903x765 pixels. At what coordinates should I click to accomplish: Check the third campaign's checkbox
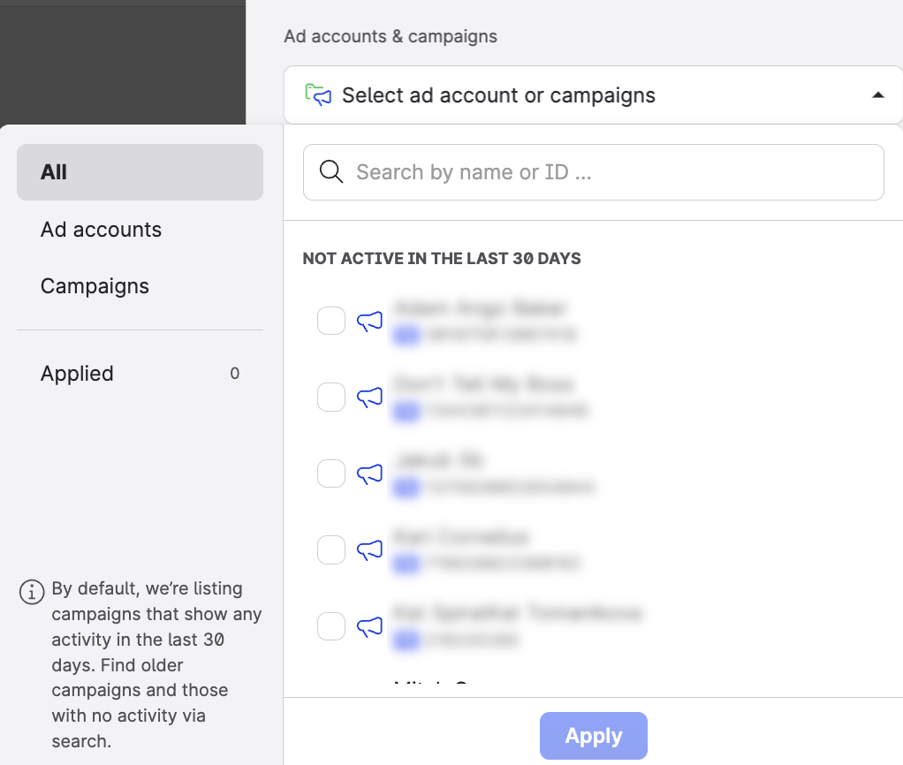(330, 473)
